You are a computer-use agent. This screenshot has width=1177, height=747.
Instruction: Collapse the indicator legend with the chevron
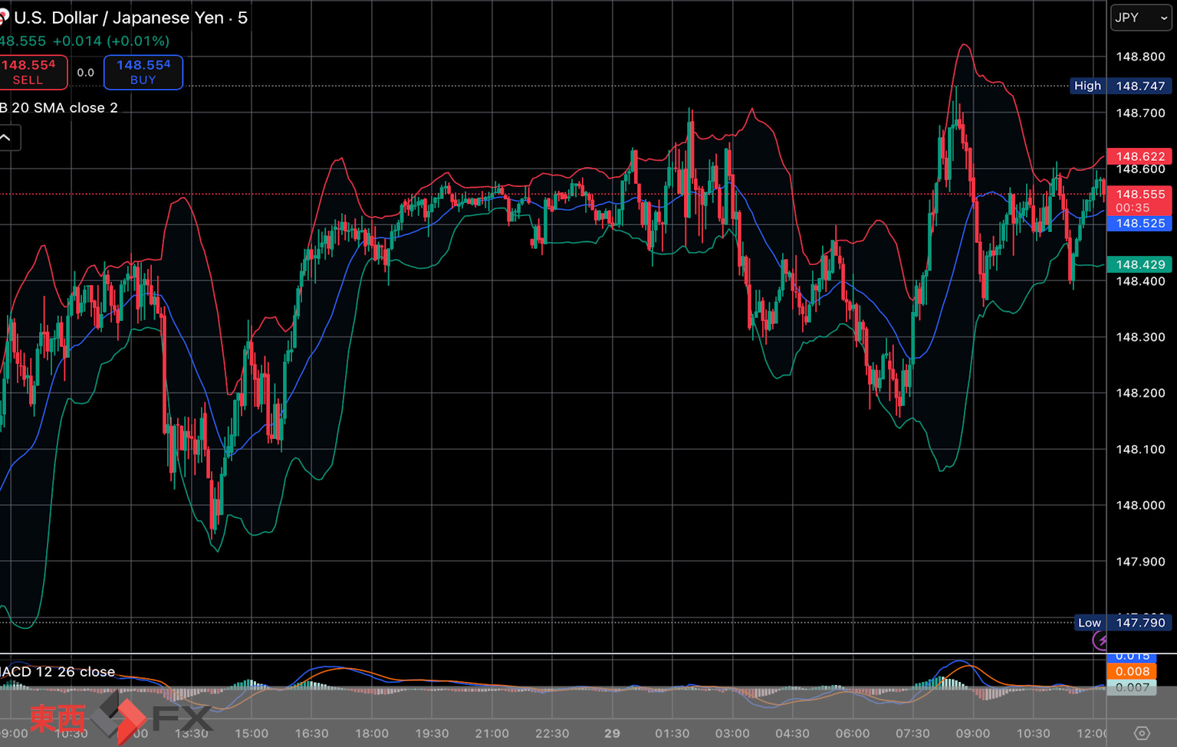[6, 138]
